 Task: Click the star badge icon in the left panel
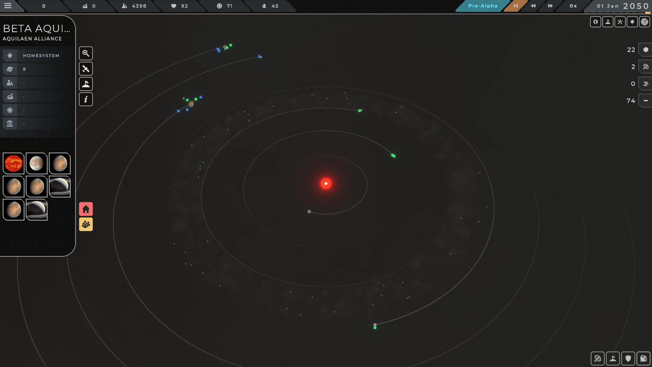click(x=10, y=110)
